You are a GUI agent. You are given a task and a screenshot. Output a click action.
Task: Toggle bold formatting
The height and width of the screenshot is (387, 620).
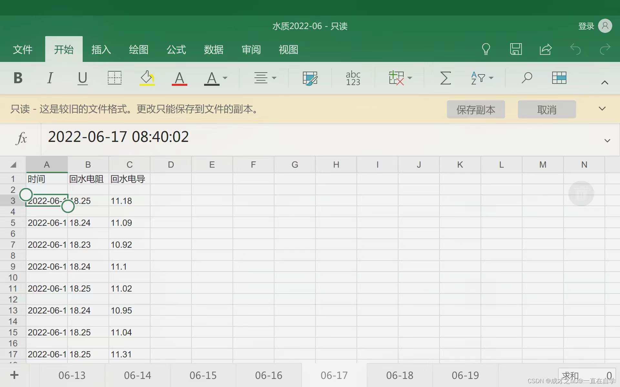(x=18, y=78)
